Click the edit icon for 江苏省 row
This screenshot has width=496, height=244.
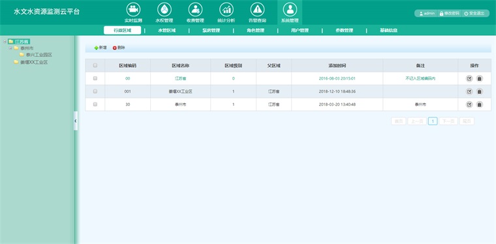pos(469,79)
